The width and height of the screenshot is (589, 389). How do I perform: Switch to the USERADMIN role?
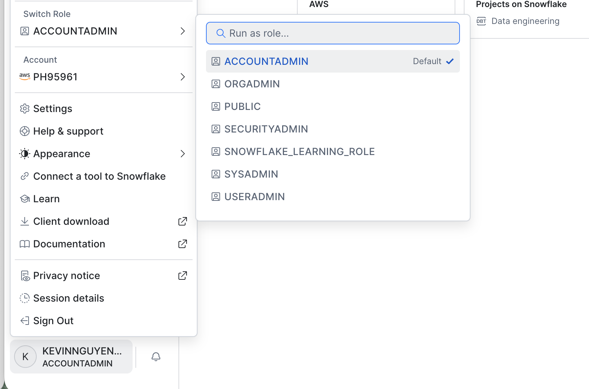[333, 197]
